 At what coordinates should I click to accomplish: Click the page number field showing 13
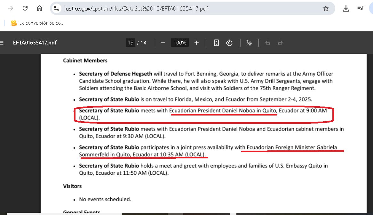pos(131,43)
